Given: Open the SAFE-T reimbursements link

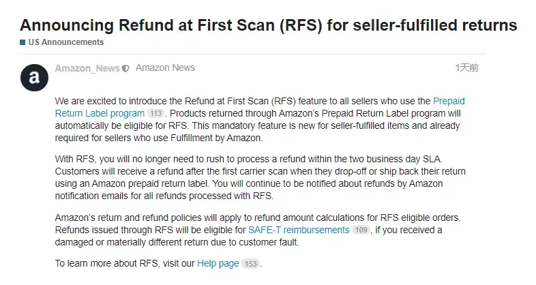Looking at the screenshot, I should click(x=299, y=230).
